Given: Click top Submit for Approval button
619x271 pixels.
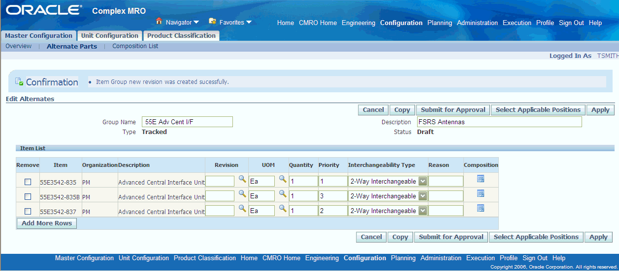Looking at the screenshot, I should pos(453,110).
